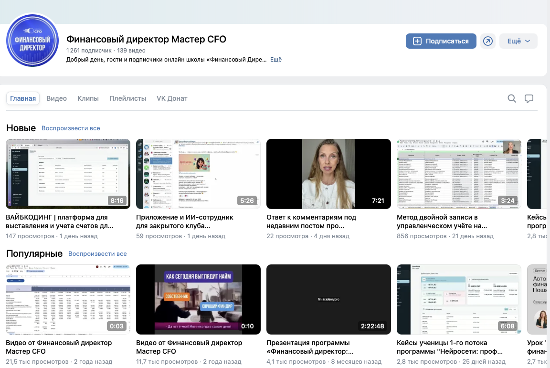550x368 pixels.
Task: Play all videos in Новые section
Action: 71,128
